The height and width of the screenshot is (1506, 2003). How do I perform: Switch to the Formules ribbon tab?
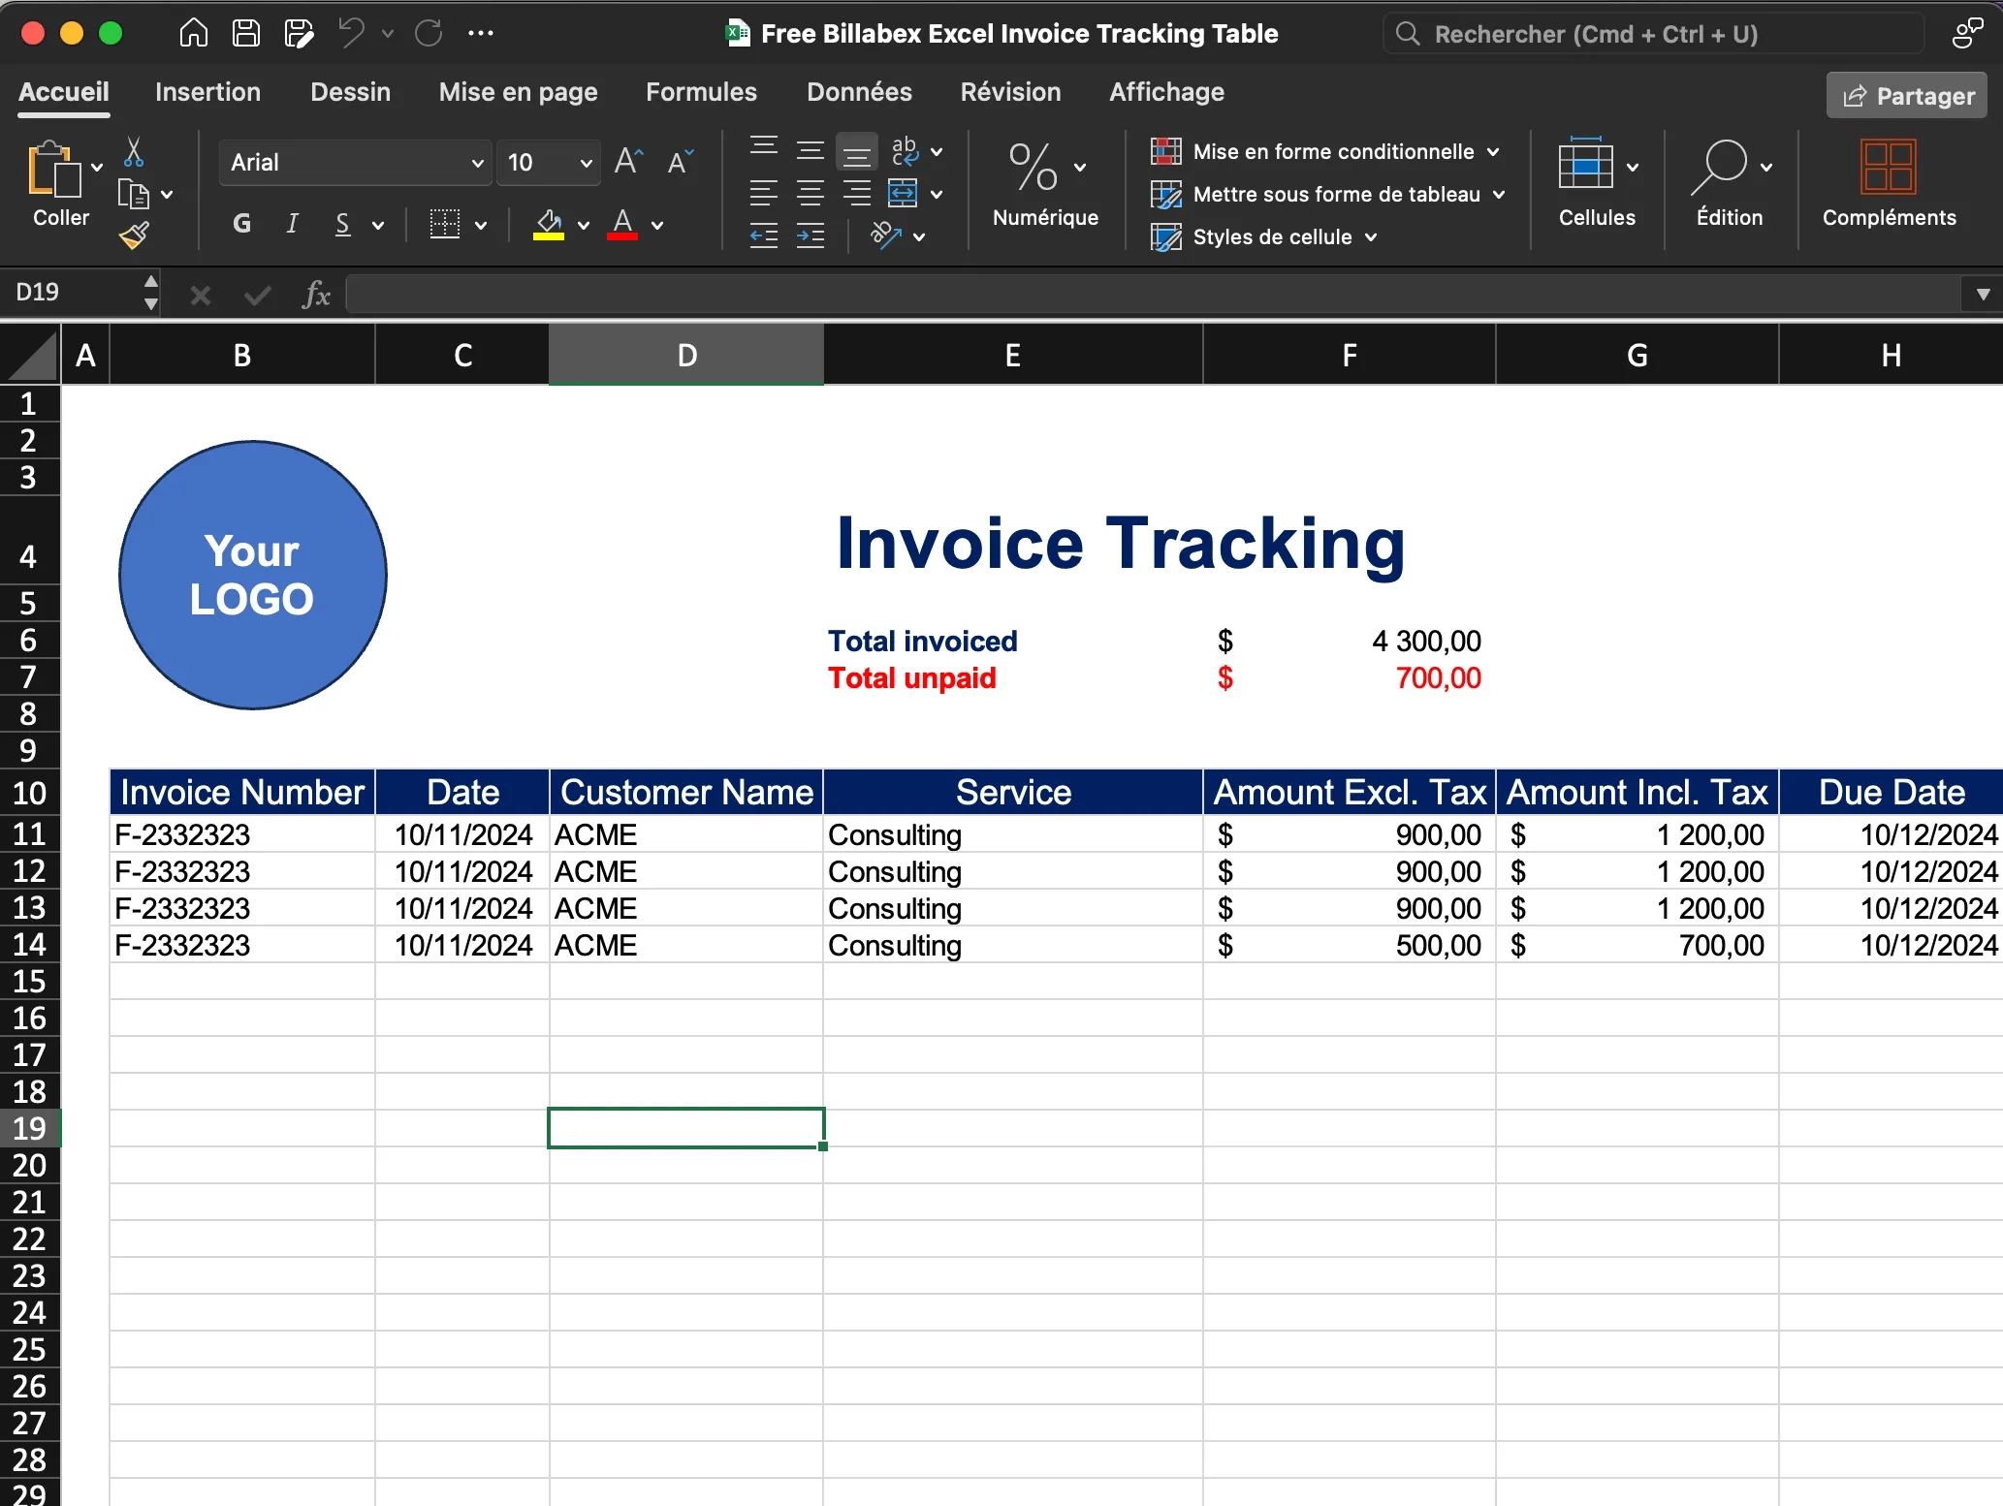click(x=700, y=91)
